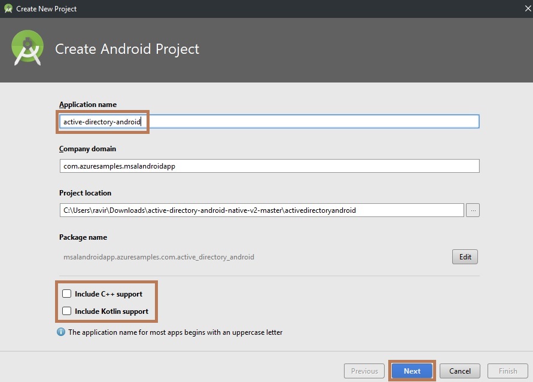Open the project location browse button
533x382 pixels.
(x=473, y=210)
